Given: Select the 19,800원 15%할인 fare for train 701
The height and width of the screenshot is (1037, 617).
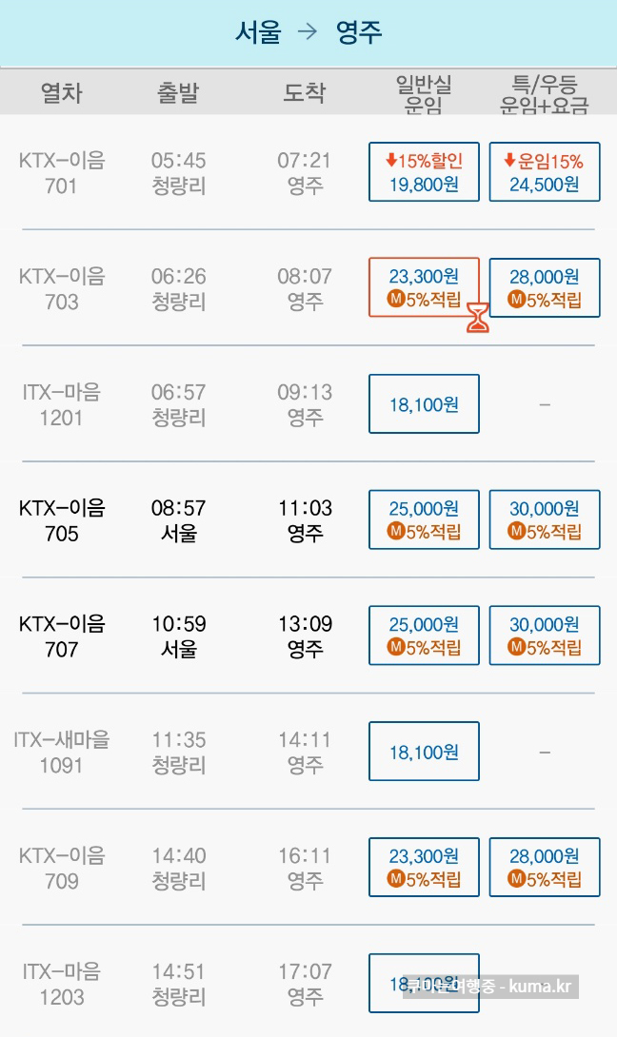Looking at the screenshot, I should tap(424, 172).
